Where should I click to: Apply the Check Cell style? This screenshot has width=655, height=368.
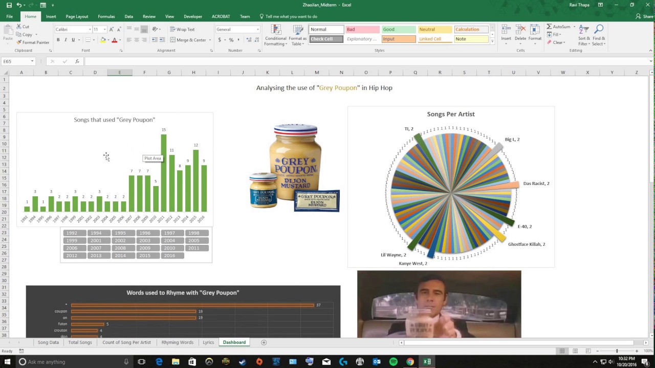pos(325,39)
